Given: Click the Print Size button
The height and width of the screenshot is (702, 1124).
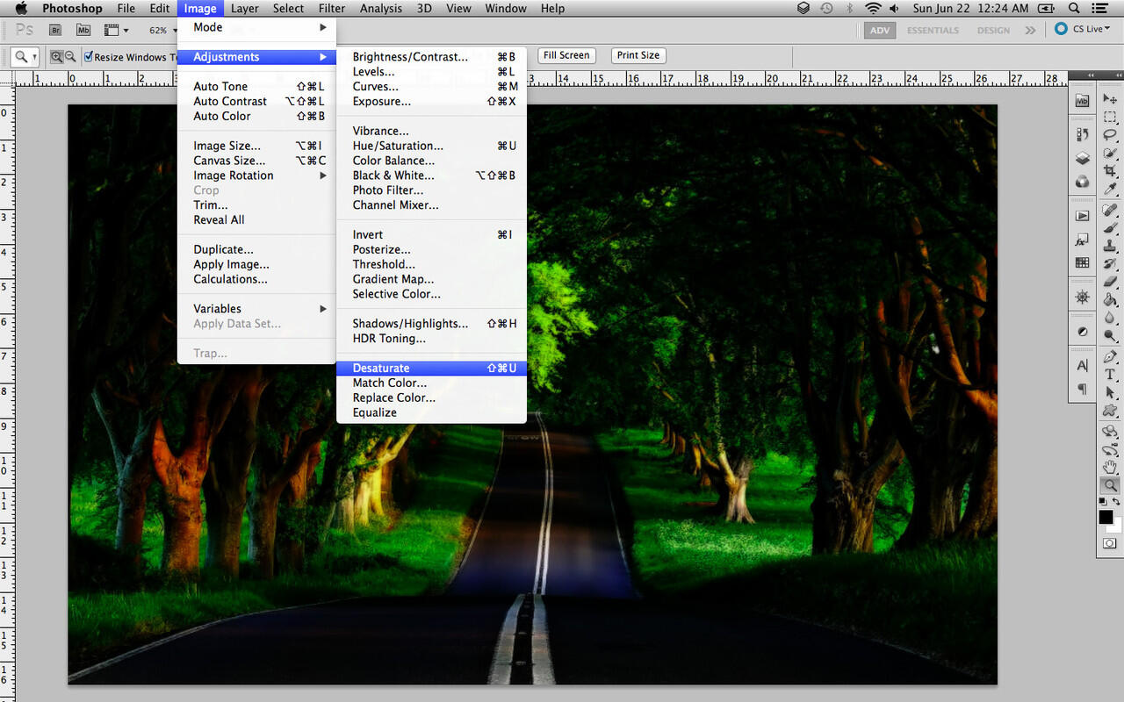Looking at the screenshot, I should pos(638,55).
